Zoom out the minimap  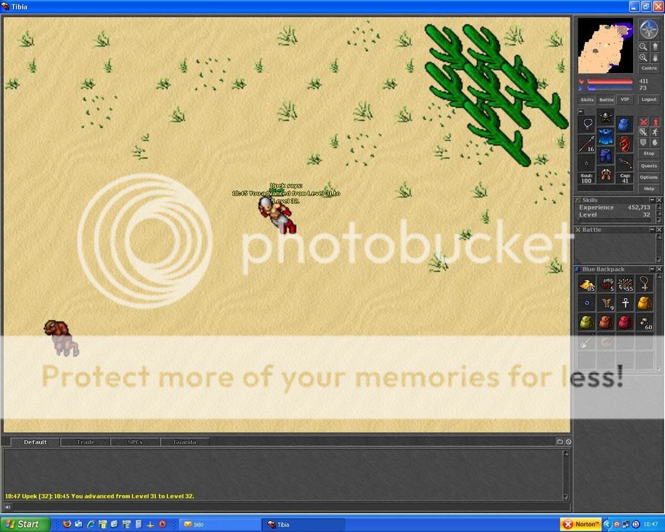(644, 47)
